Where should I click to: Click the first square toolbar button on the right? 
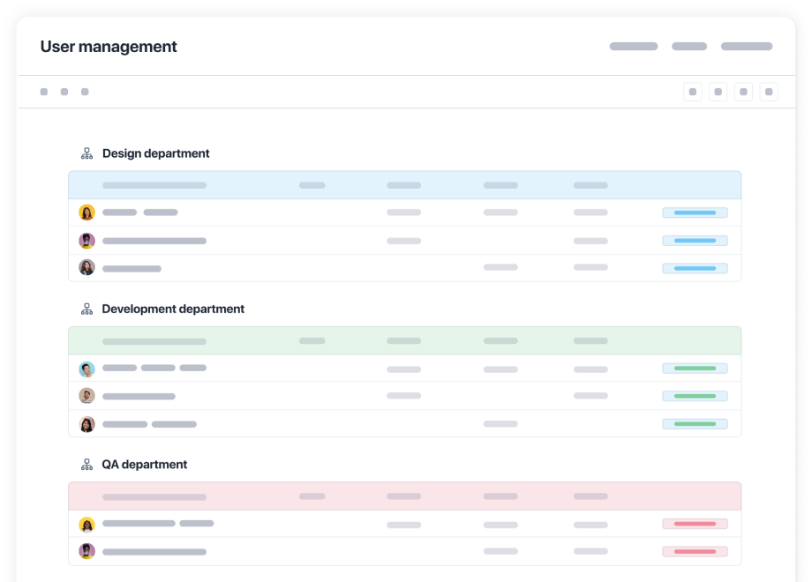click(692, 92)
